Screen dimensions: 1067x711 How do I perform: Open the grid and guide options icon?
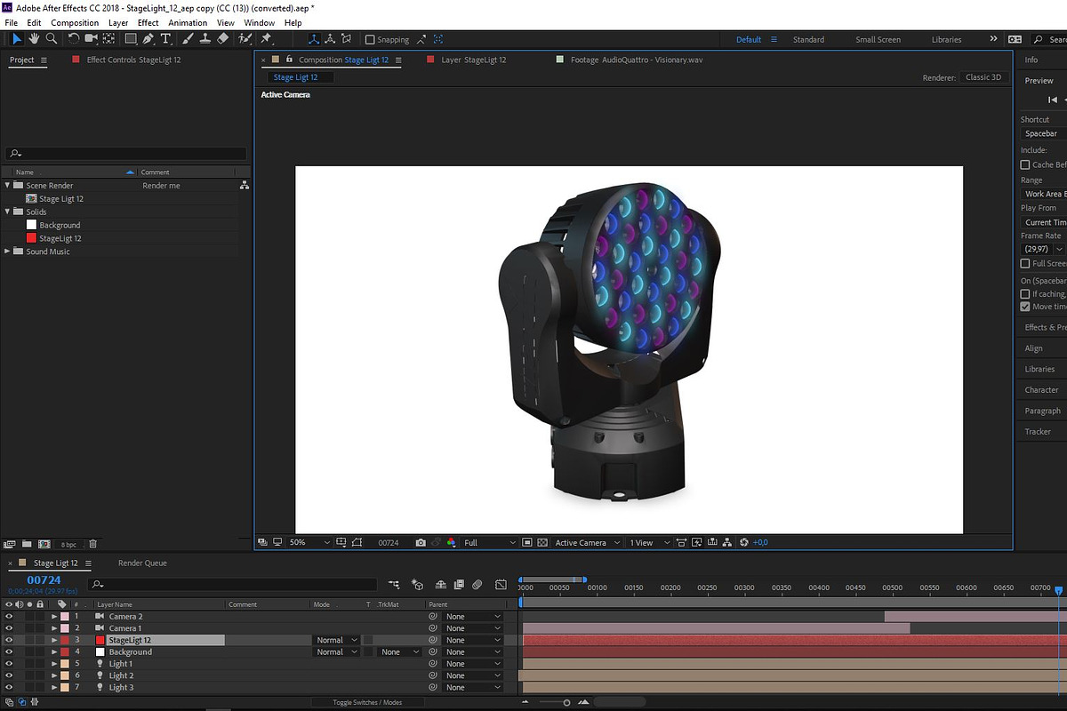tap(342, 542)
